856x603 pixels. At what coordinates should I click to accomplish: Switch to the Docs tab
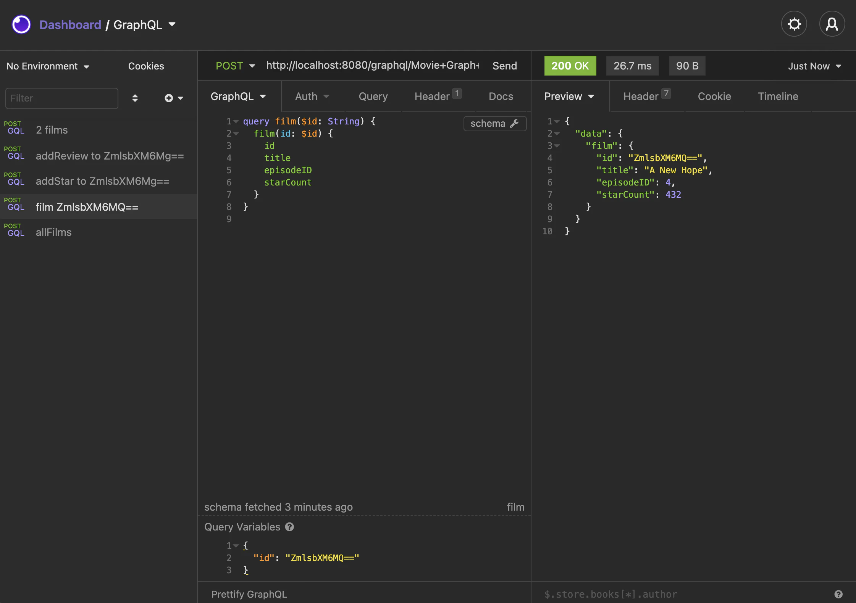pyautogui.click(x=501, y=96)
